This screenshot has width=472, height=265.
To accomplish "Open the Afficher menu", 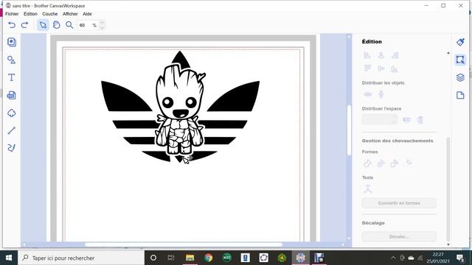I will coord(70,14).
